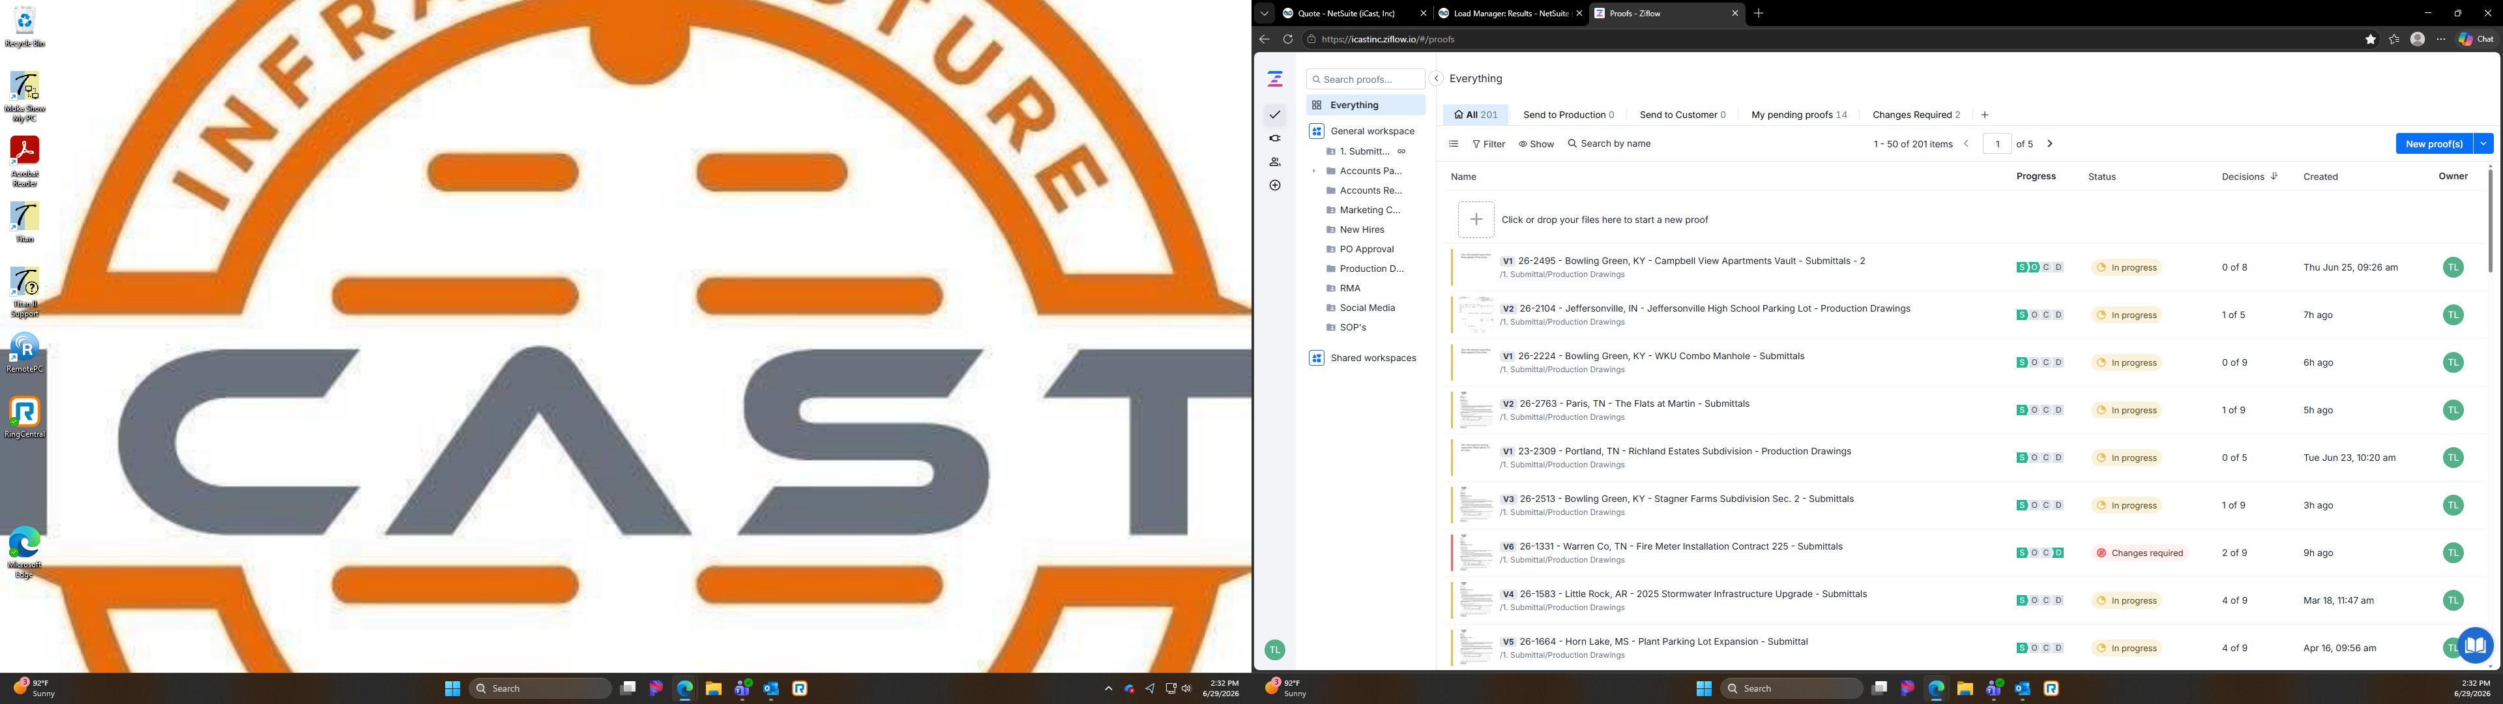Switch to Send to Customer tab

point(1683,115)
